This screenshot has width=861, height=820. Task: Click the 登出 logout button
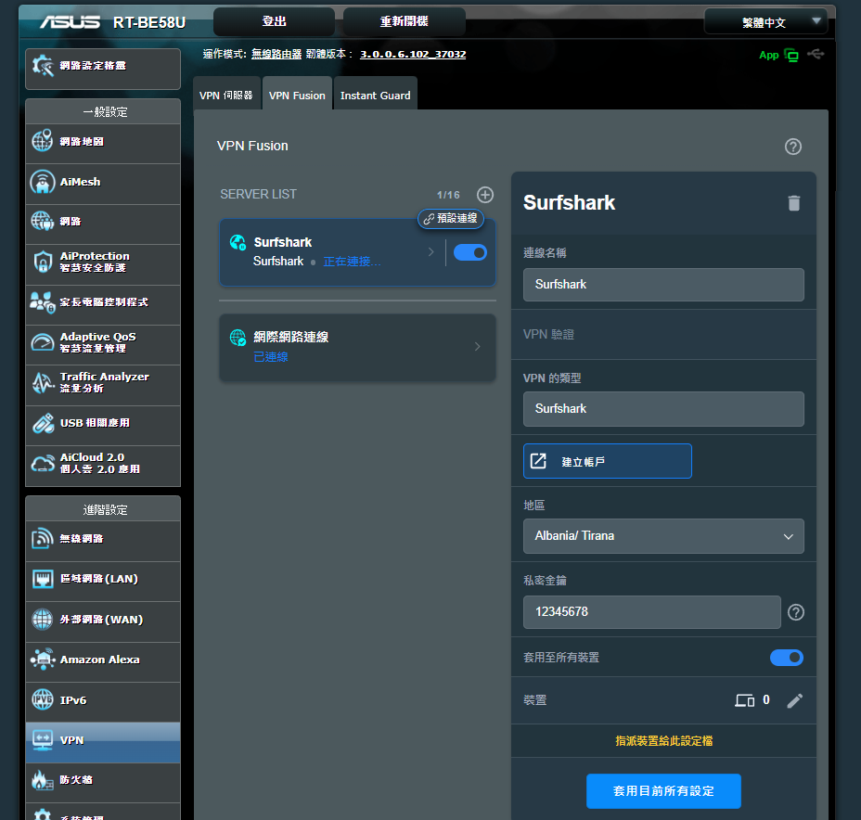(274, 21)
